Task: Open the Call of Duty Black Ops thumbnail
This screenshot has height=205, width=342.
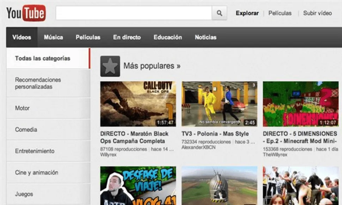Action: (x=138, y=104)
